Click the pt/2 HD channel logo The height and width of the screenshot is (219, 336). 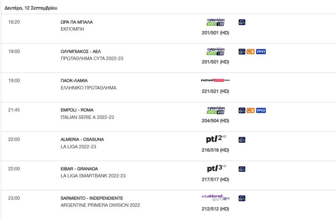pos(216,139)
